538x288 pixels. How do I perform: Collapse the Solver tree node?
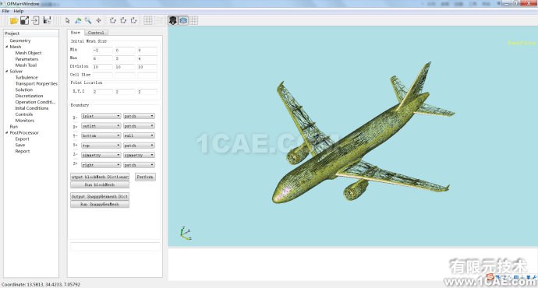coord(6,72)
